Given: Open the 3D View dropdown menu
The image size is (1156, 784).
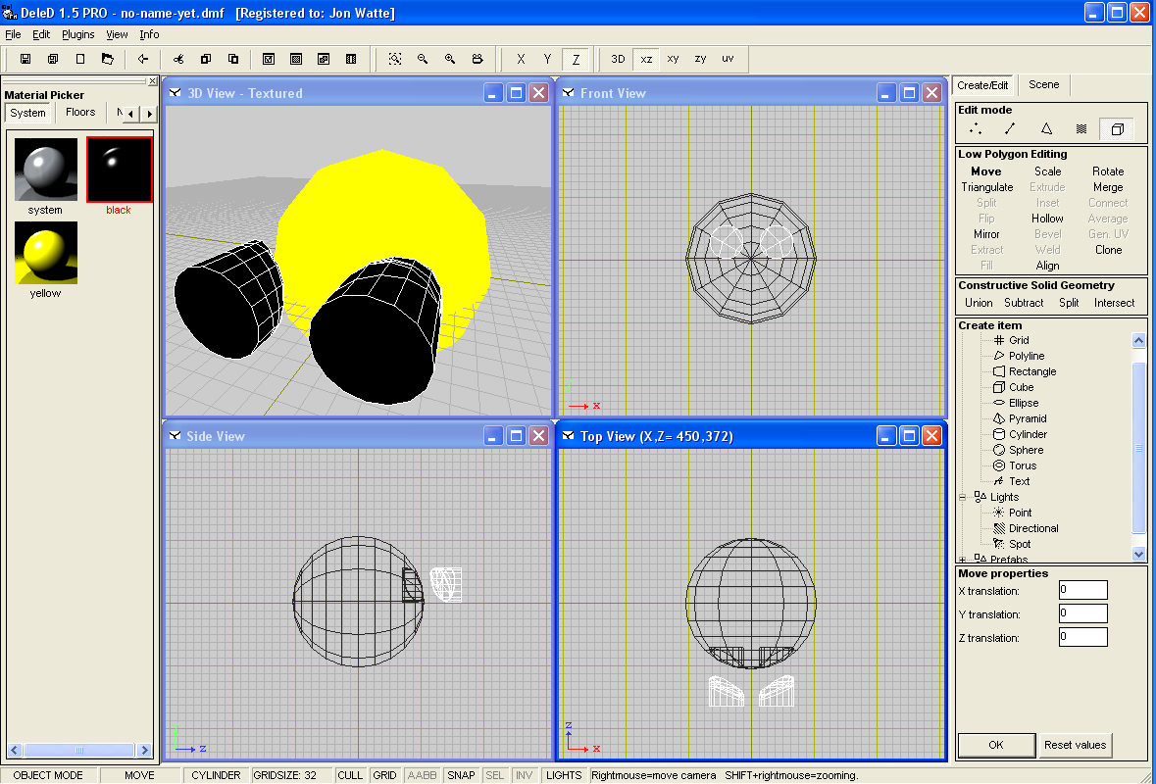Looking at the screenshot, I should pyautogui.click(x=175, y=93).
